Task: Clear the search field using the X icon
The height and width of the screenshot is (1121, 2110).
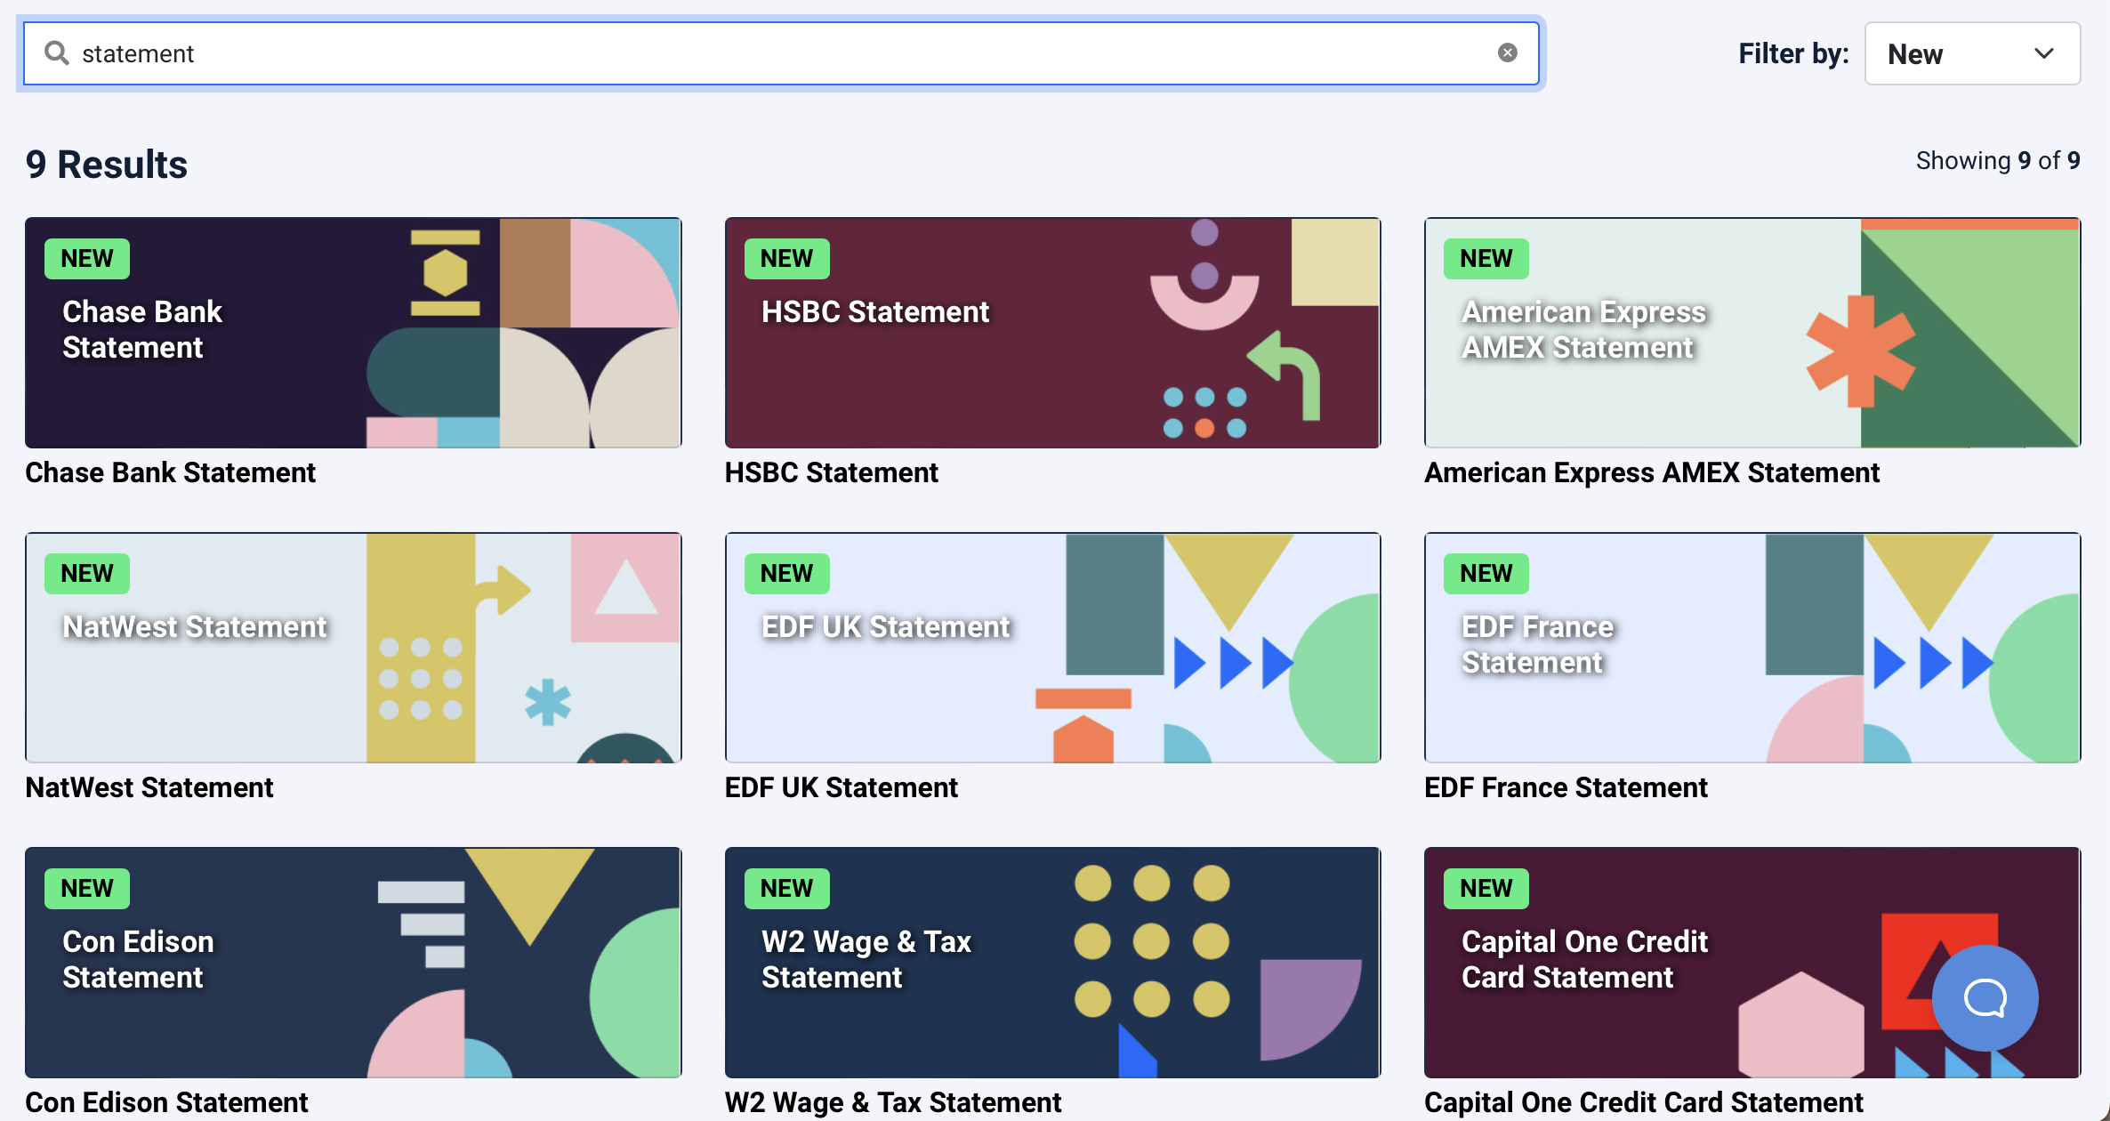Action: point(1509,53)
